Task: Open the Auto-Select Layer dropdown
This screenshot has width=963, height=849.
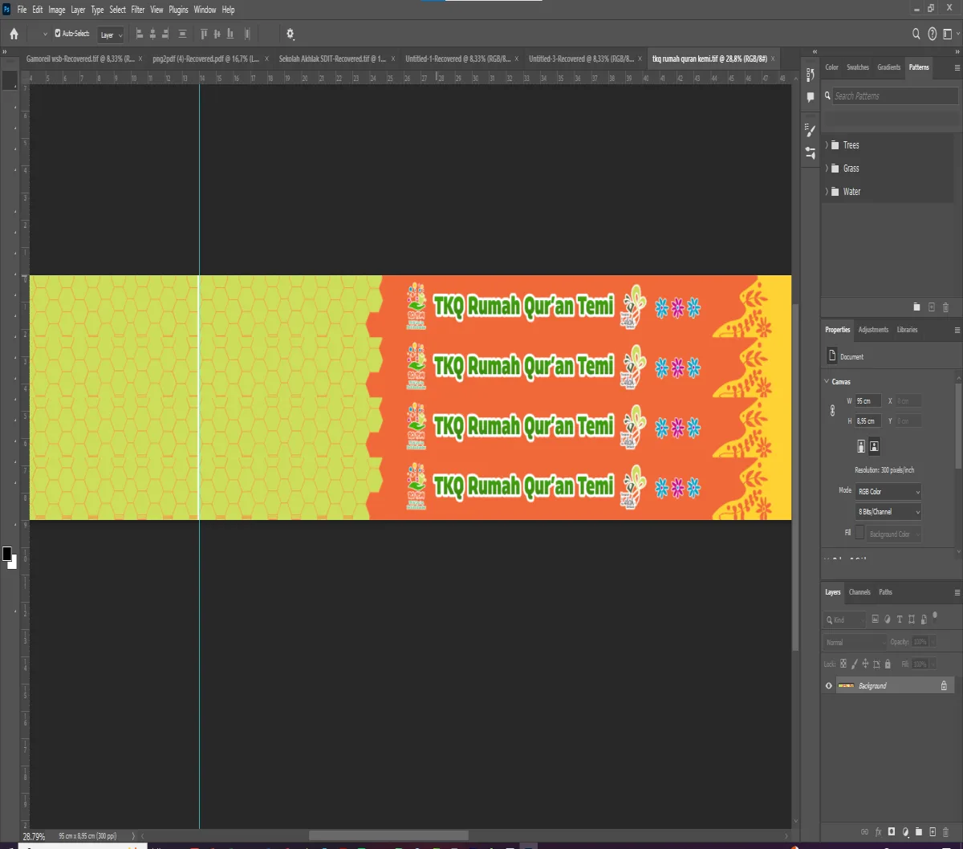Action: (x=111, y=35)
